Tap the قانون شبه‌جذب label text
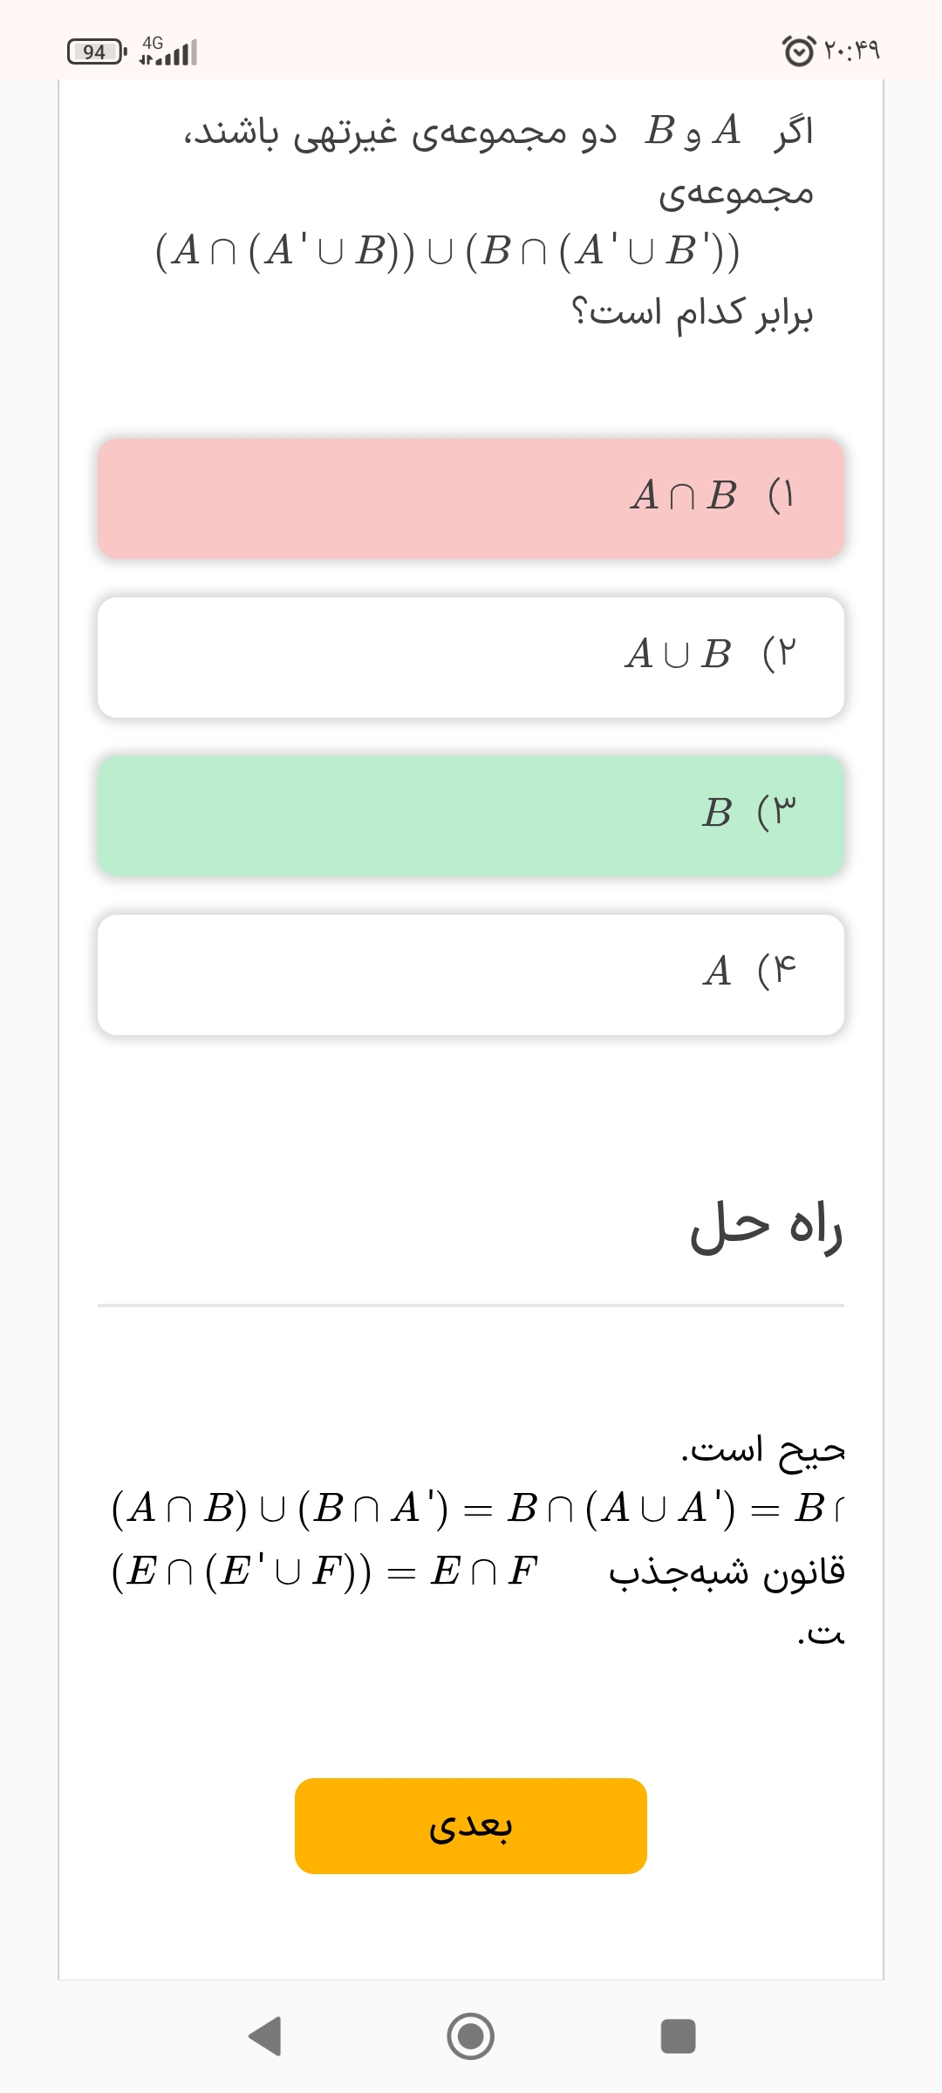The height and width of the screenshot is (2093, 942). click(727, 1571)
